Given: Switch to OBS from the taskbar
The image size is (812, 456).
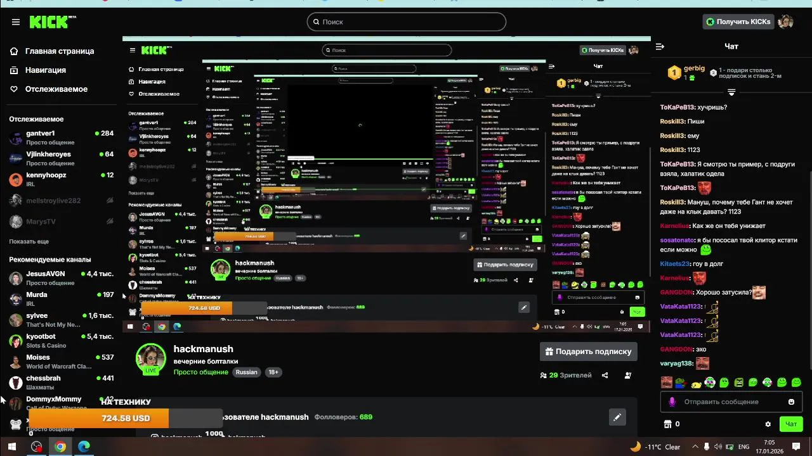Looking at the screenshot, I should pos(37,446).
